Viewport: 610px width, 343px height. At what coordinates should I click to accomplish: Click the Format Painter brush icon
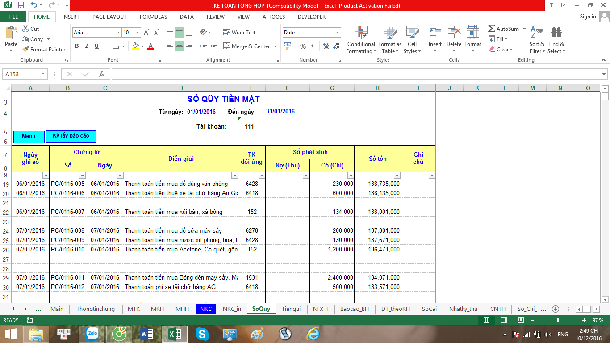click(25, 50)
